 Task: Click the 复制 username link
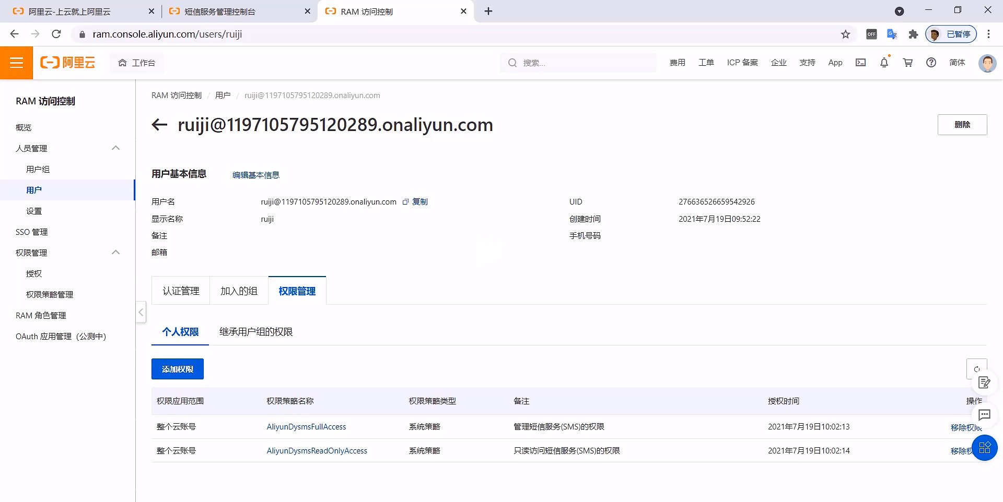(420, 202)
